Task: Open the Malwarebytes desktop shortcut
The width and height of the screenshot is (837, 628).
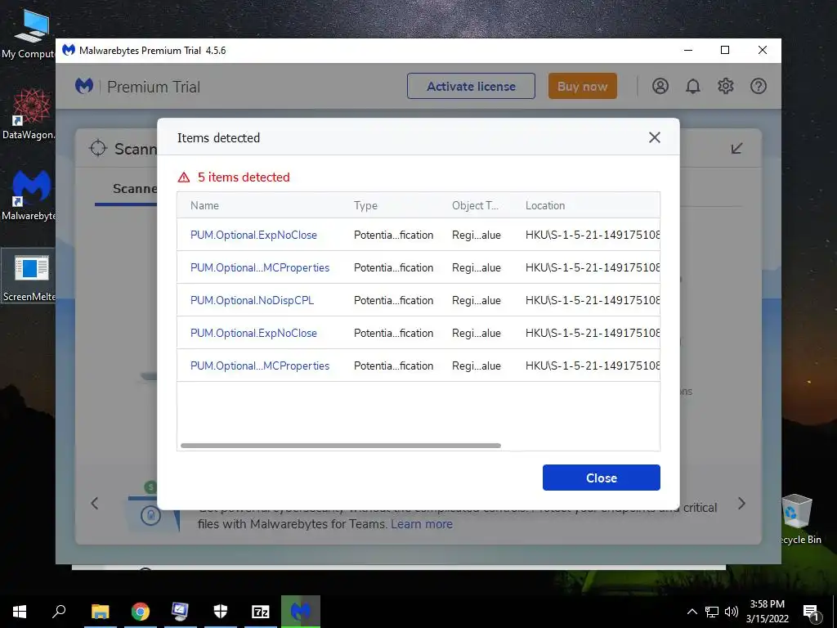Action: [30, 196]
